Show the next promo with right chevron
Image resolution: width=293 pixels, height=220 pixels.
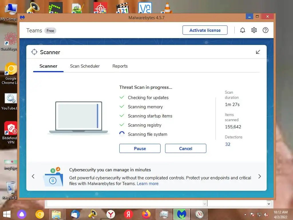pyautogui.click(x=260, y=176)
